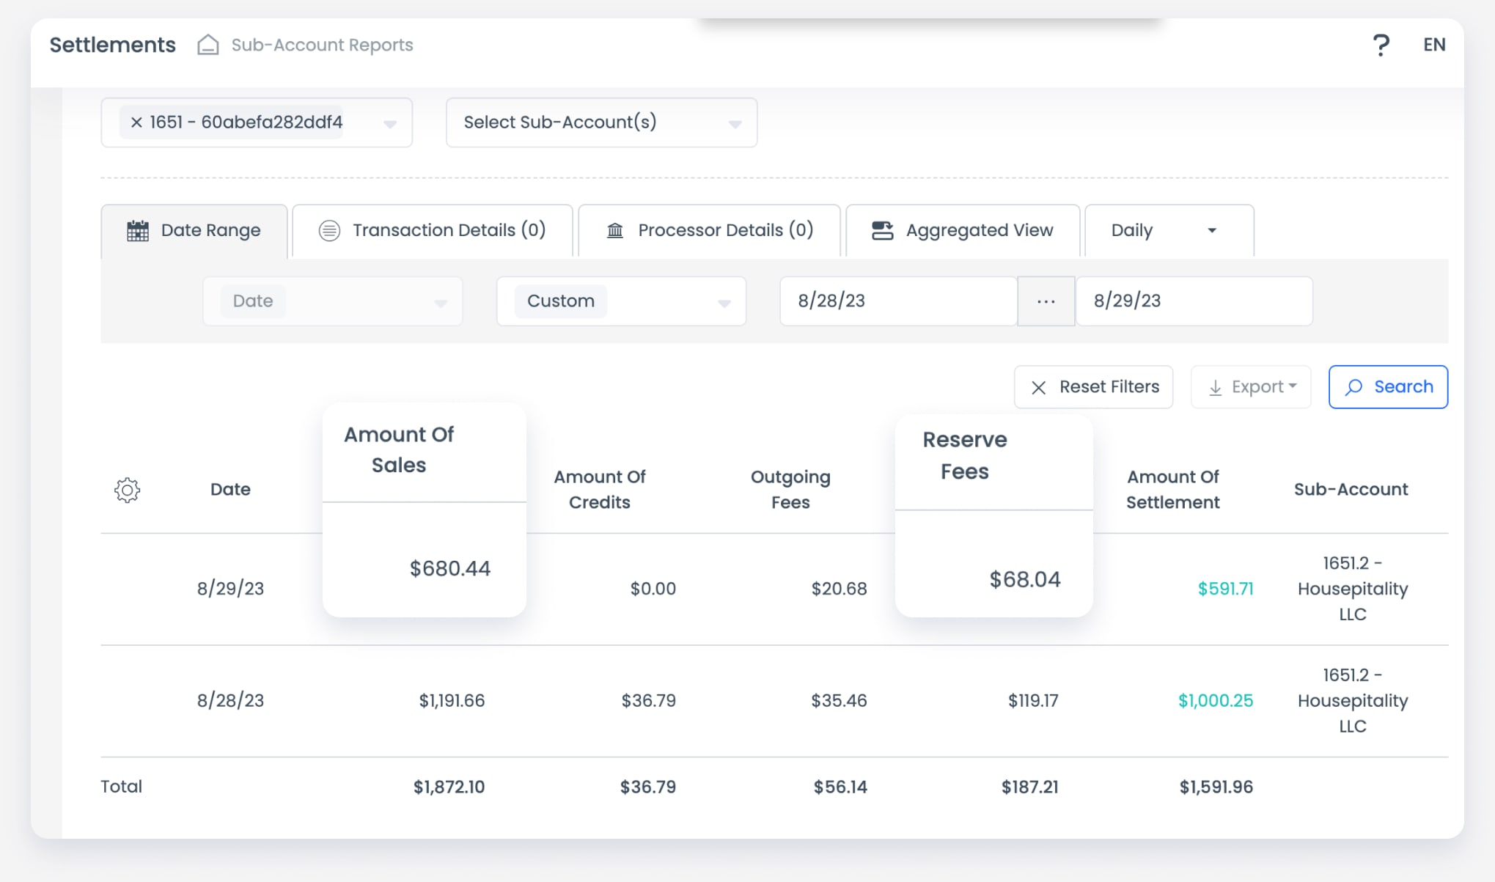Screen dimensions: 1495x882
Task: Open the Daily interval dropdown
Action: 1168,231
